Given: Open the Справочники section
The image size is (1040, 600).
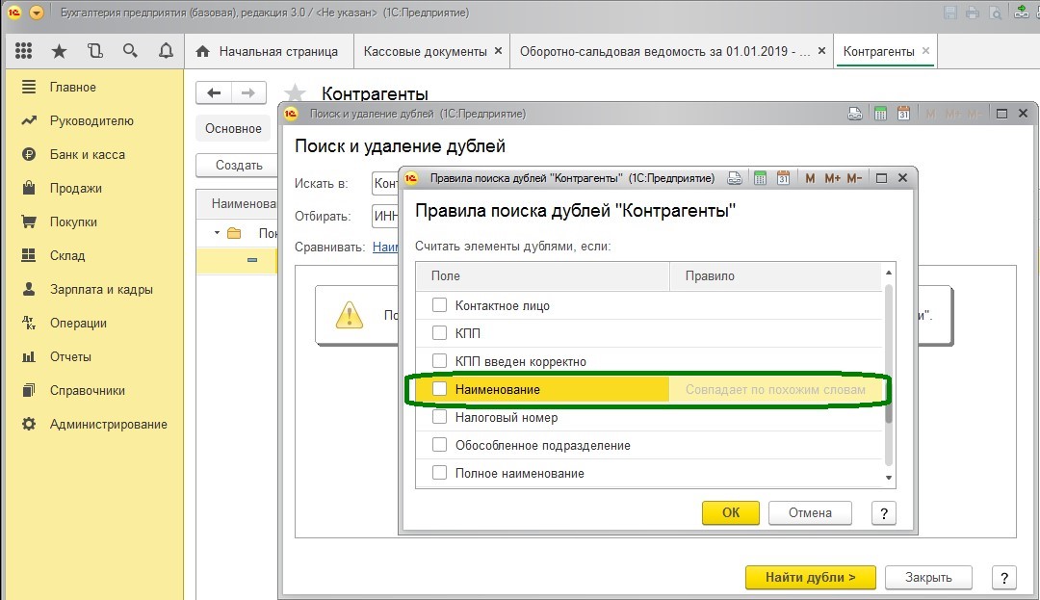Looking at the screenshot, I should pyautogui.click(x=87, y=390).
